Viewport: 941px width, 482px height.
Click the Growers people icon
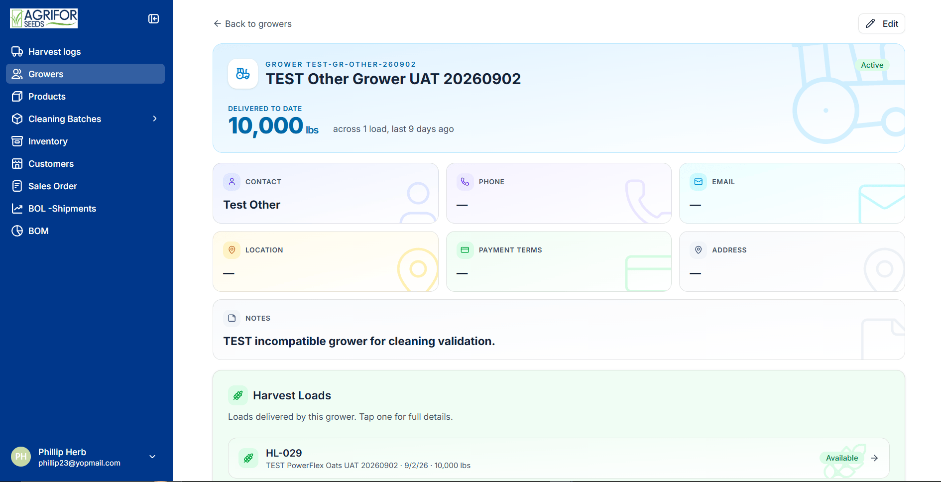click(17, 74)
